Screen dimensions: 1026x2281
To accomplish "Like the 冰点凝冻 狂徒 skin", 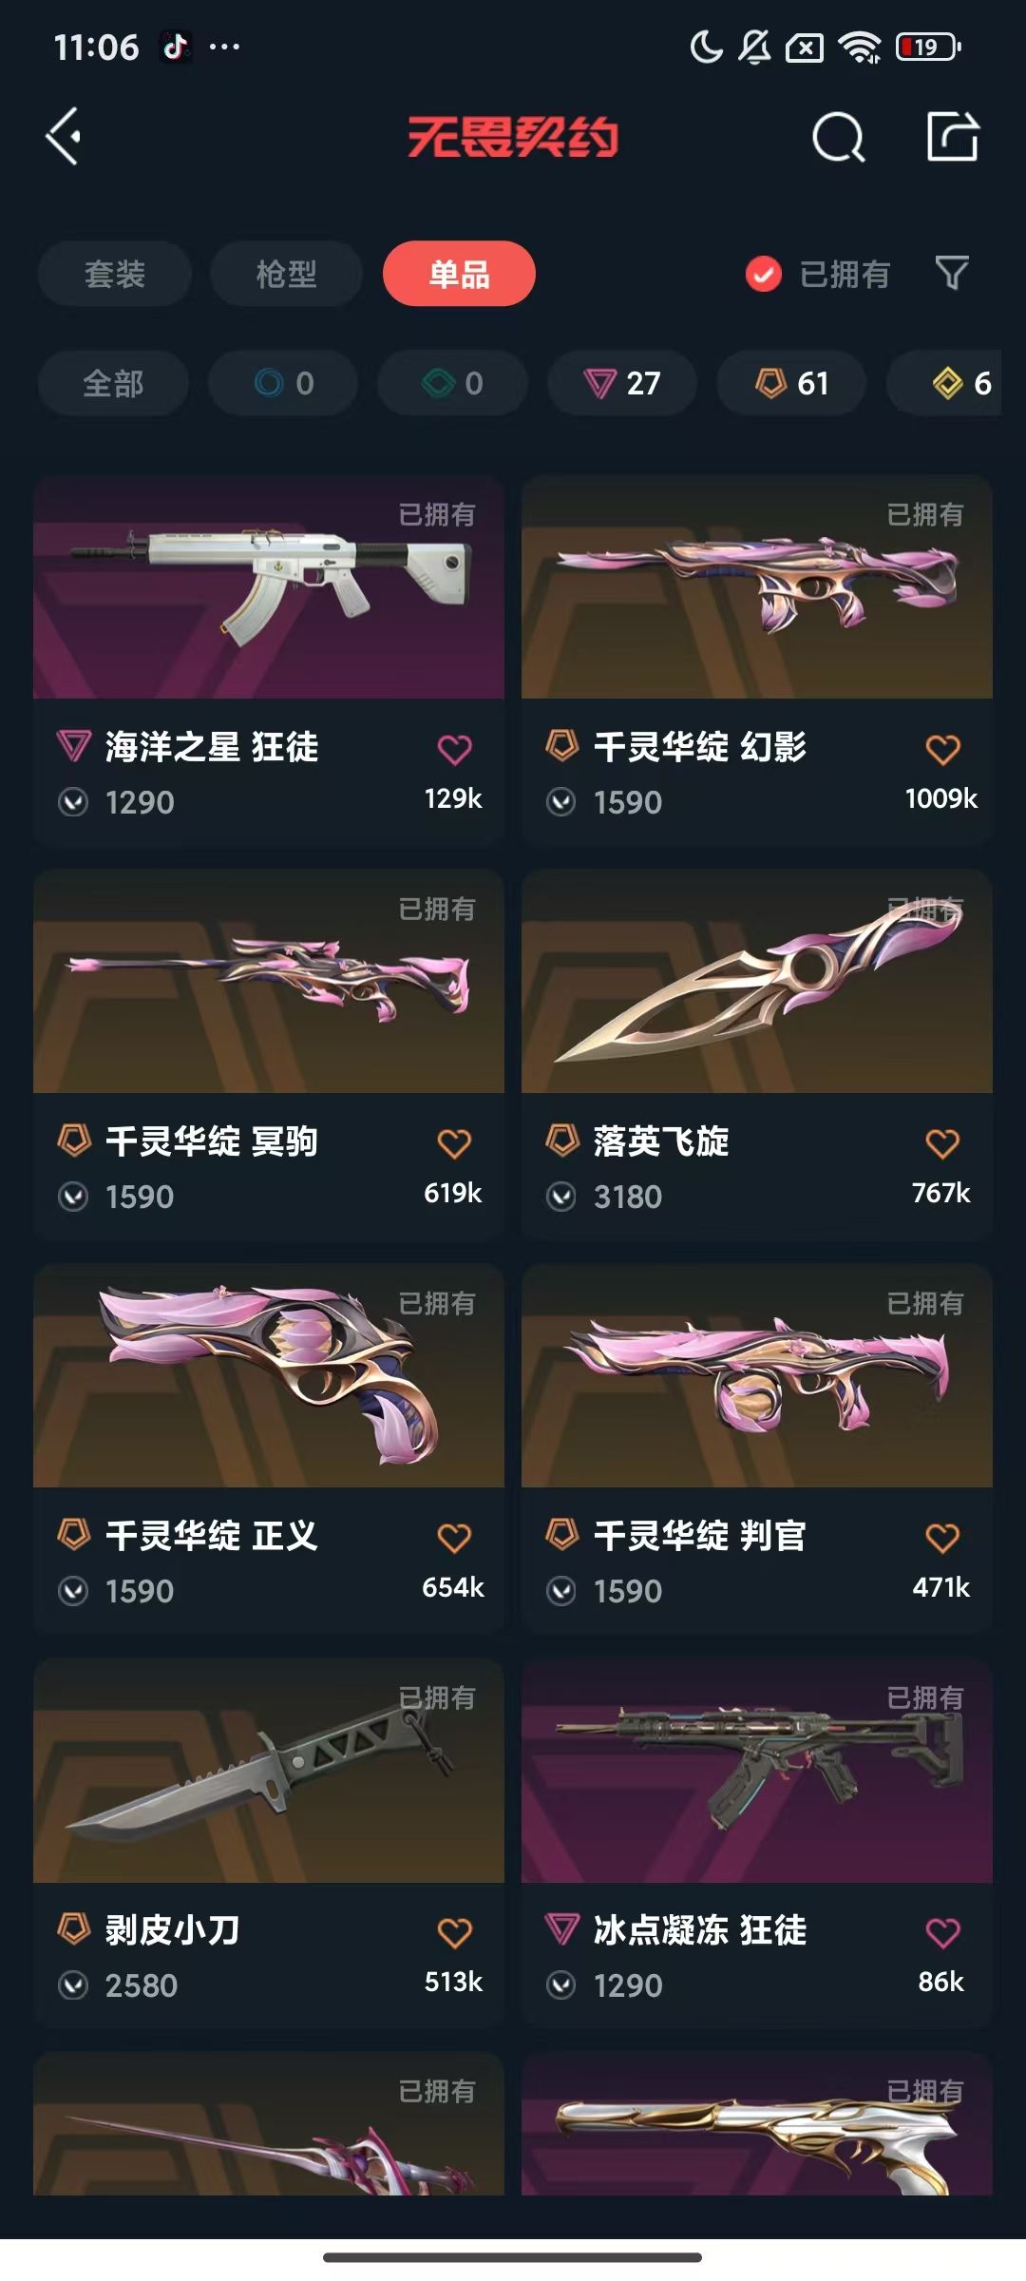I will (x=942, y=1932).
